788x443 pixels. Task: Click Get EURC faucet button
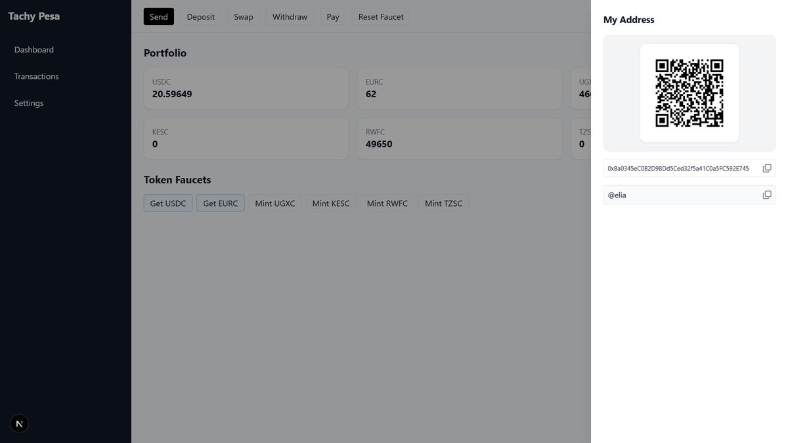(221, 203)
